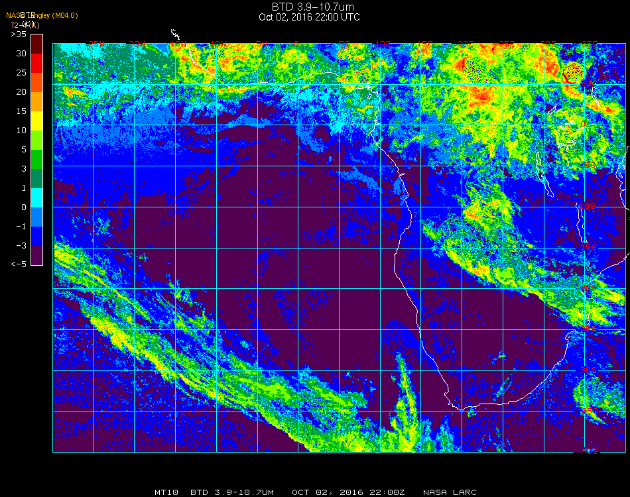Select the purple legend swatch above <-5
The width and height of the screenshot is (630, 497).
tap(37, 255)
